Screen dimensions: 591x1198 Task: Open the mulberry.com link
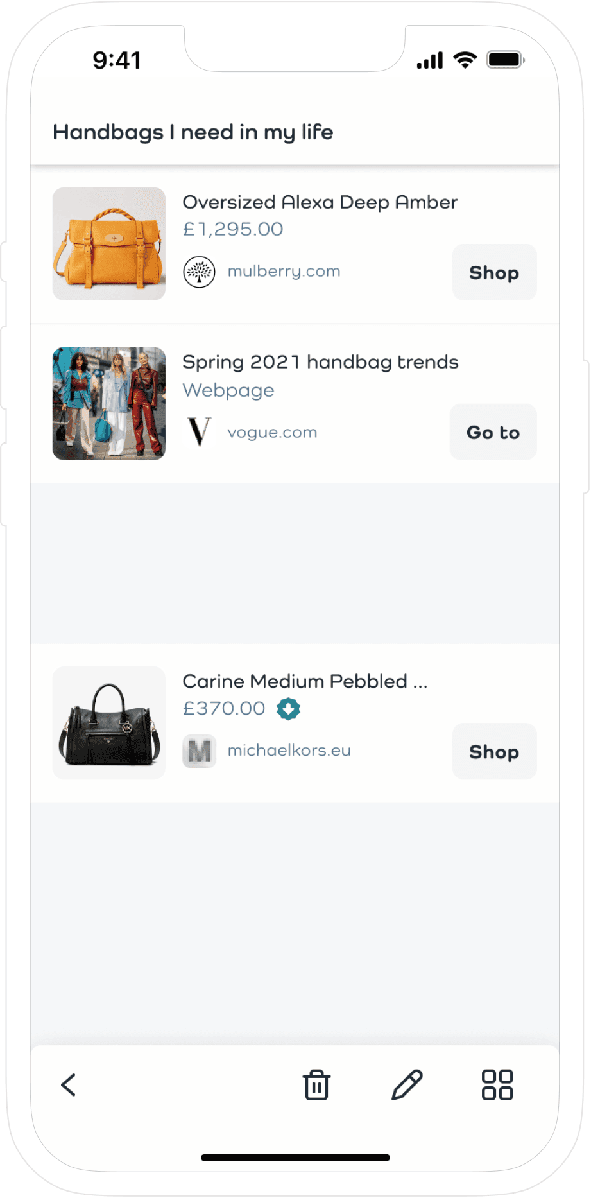(x=283, y=271)
